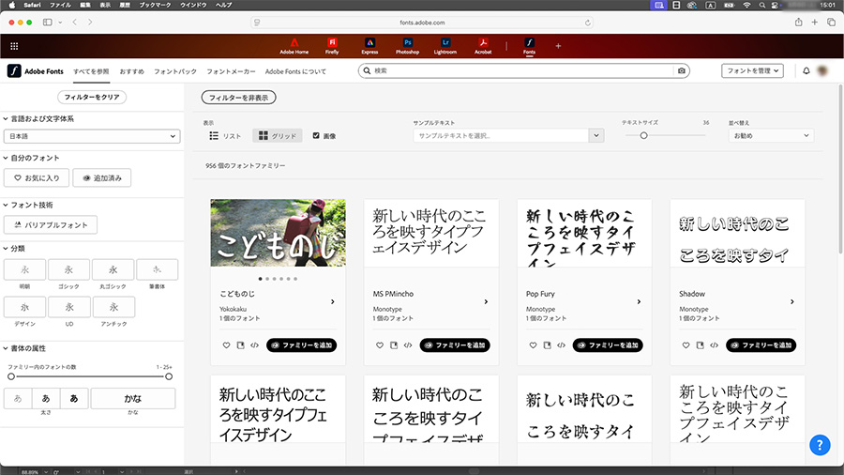The width and height of the screenshot is (844, 475).
Task: Click フィルターをクリア button
Action: 92,97
